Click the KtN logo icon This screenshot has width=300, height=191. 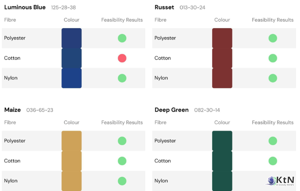(x=271, y=181)
